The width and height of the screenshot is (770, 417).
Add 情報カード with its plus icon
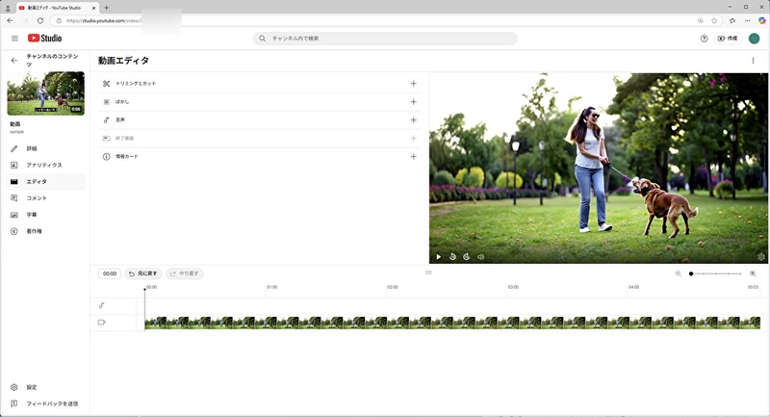click(413, 156)
